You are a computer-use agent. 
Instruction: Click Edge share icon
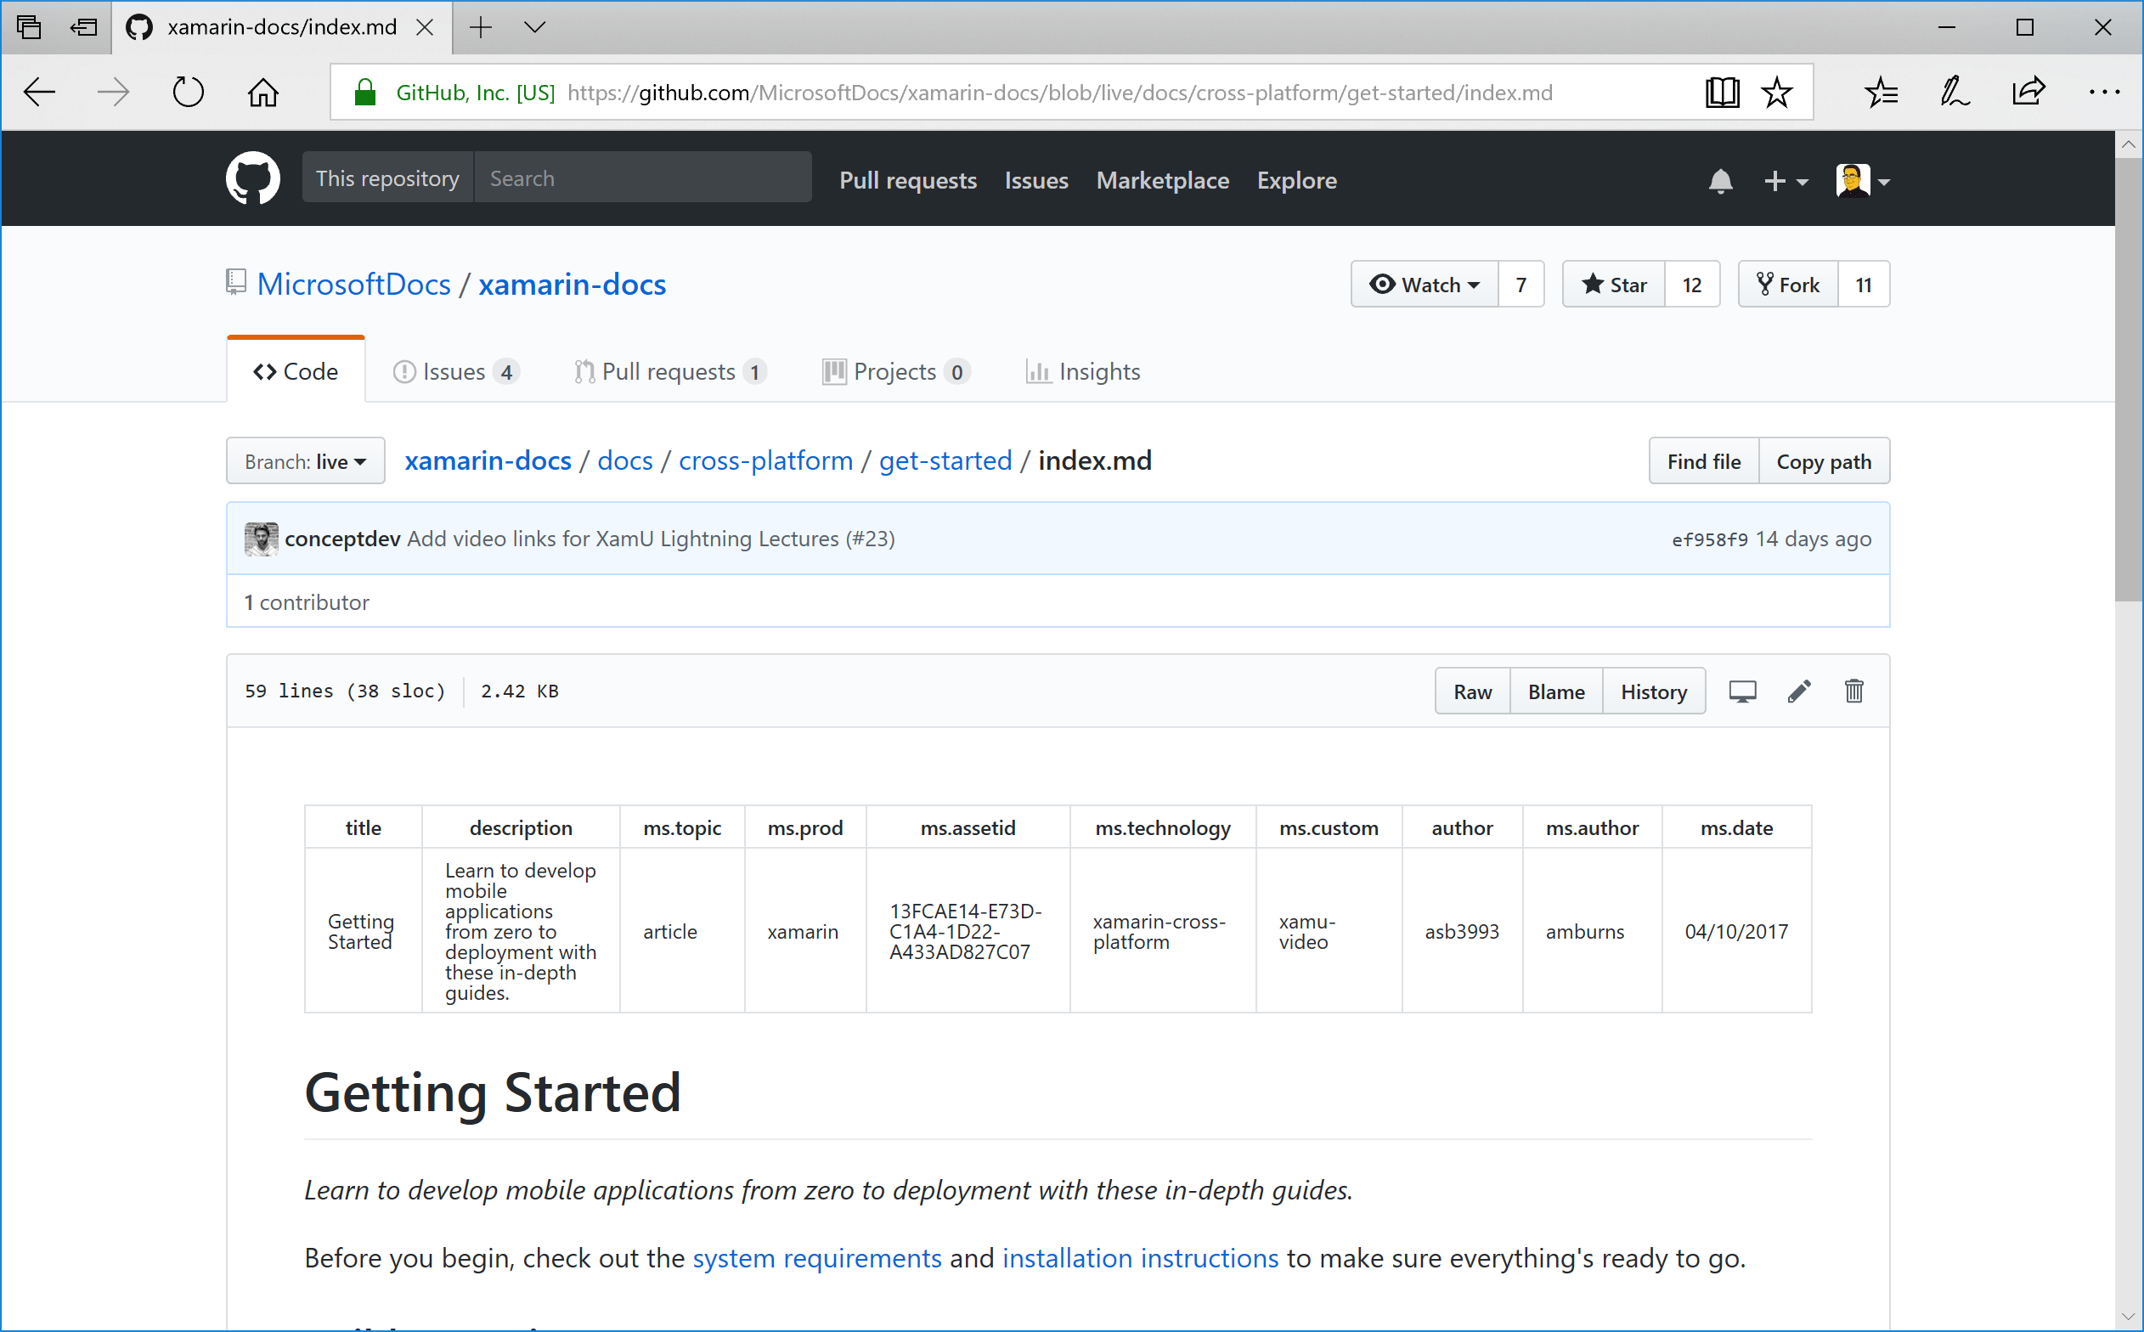[x=2027, y=93]
